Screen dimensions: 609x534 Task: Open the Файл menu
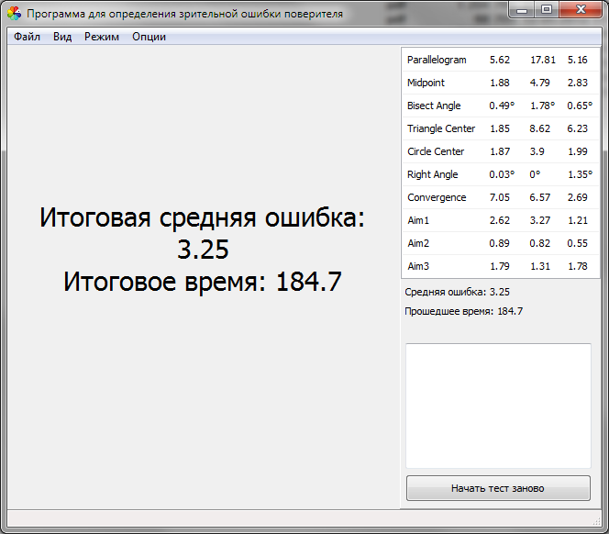point(27,37)
